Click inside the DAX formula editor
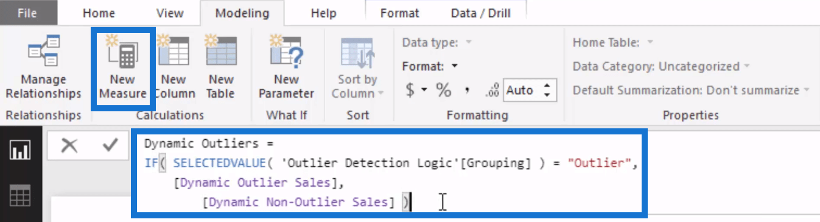Image resolution: width=820 pixels, height=222 pixels. tap(390, 173)
